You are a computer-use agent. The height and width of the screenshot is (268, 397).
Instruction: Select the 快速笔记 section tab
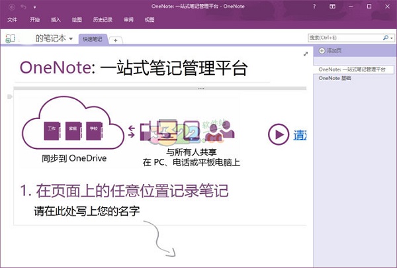tap(93, 40)
